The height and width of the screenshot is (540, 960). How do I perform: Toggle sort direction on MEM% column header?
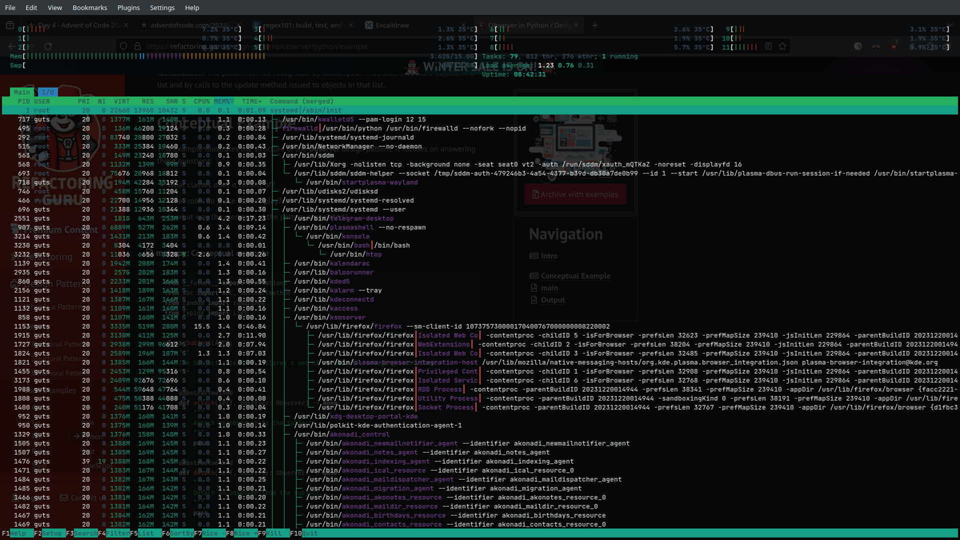click(223, 101)
